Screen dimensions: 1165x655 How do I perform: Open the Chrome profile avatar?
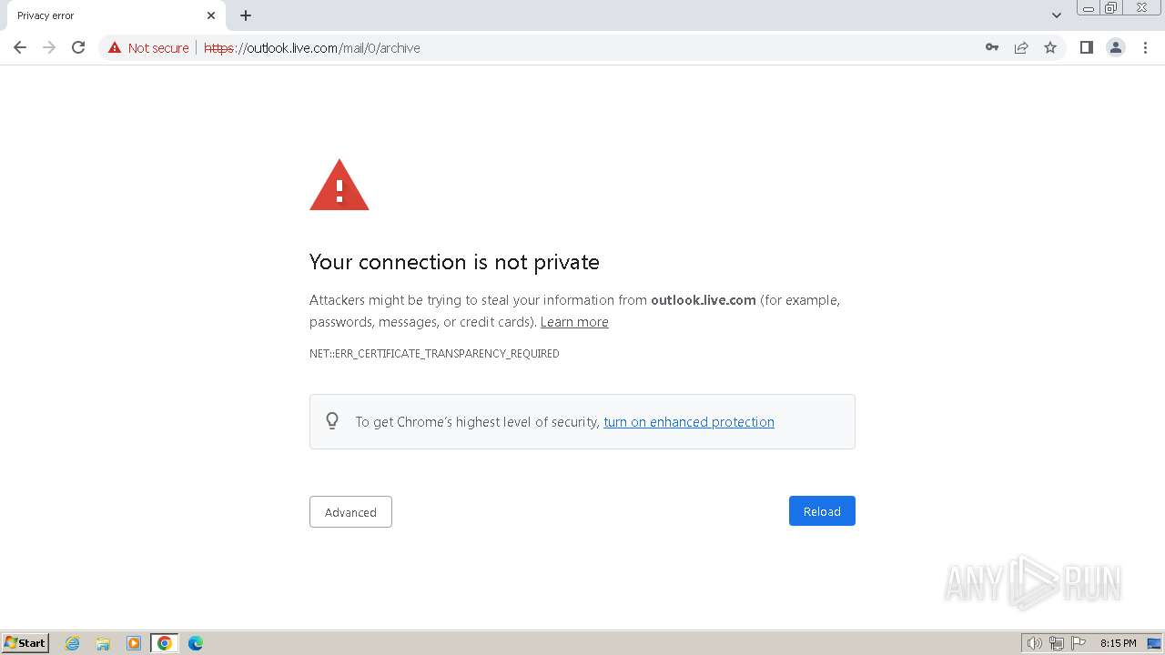1116,47
